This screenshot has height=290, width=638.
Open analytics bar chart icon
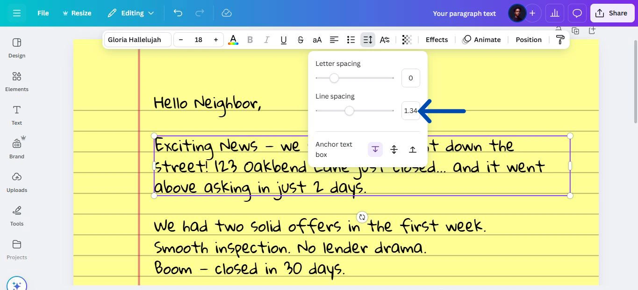[x=555, y=13]
